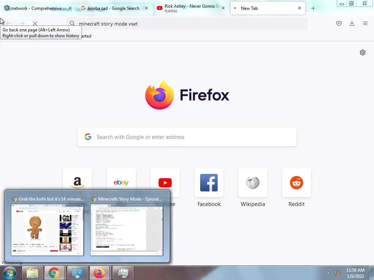Open the Reddit shortcut tile
Screen dimensions: 374x280
pyautogui.click(x=297, y=183)
